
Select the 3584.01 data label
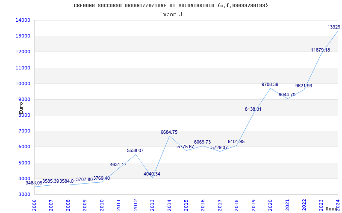point(68,181)
